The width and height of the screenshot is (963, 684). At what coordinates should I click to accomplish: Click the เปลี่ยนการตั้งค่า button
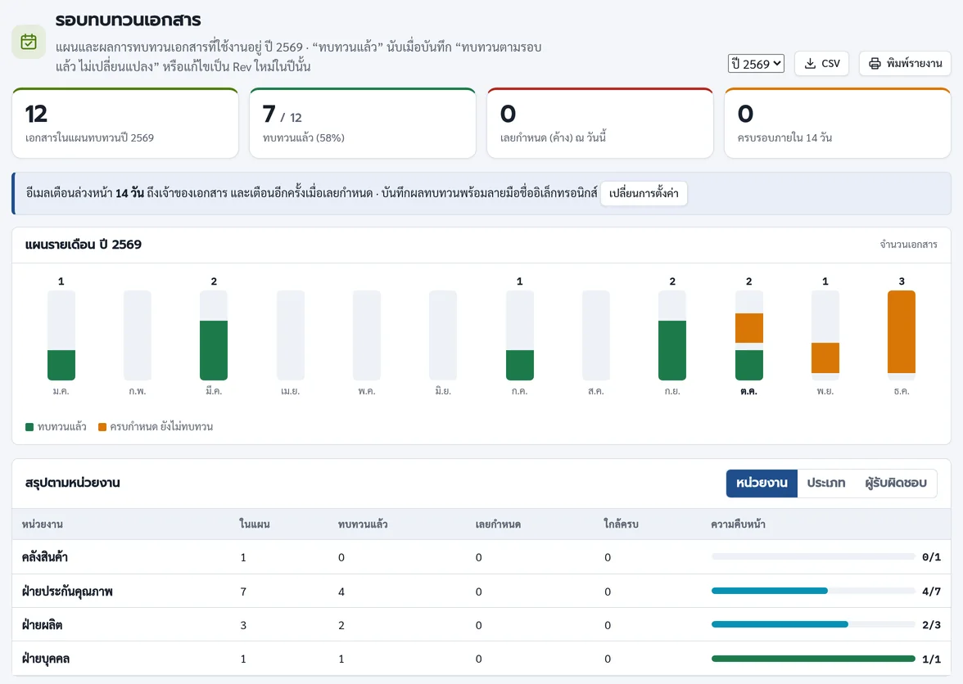(644, 193)
